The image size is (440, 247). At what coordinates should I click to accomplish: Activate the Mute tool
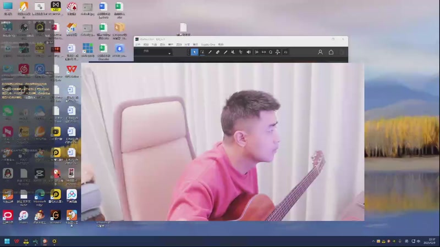pyautogui.click(x=233, y=52)
